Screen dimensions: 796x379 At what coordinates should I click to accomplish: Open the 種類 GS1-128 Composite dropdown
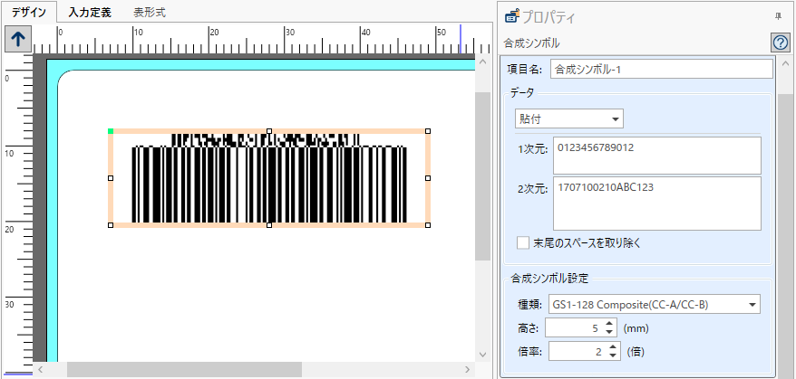point(655,305)
